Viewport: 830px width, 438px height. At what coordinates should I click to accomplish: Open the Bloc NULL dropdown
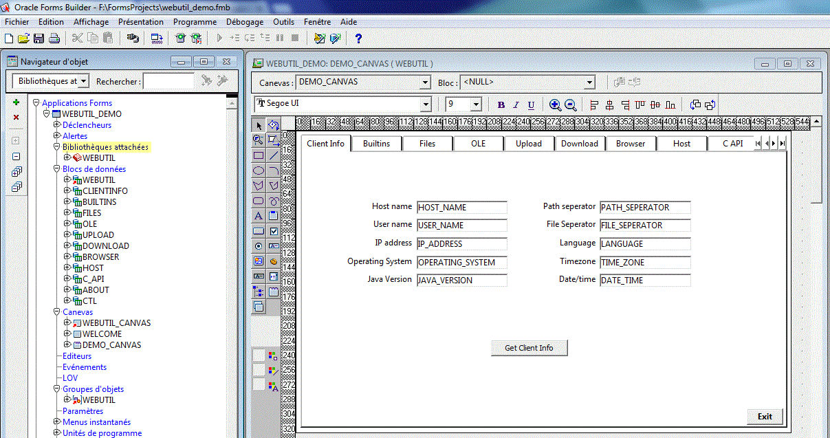click(590, 82)
